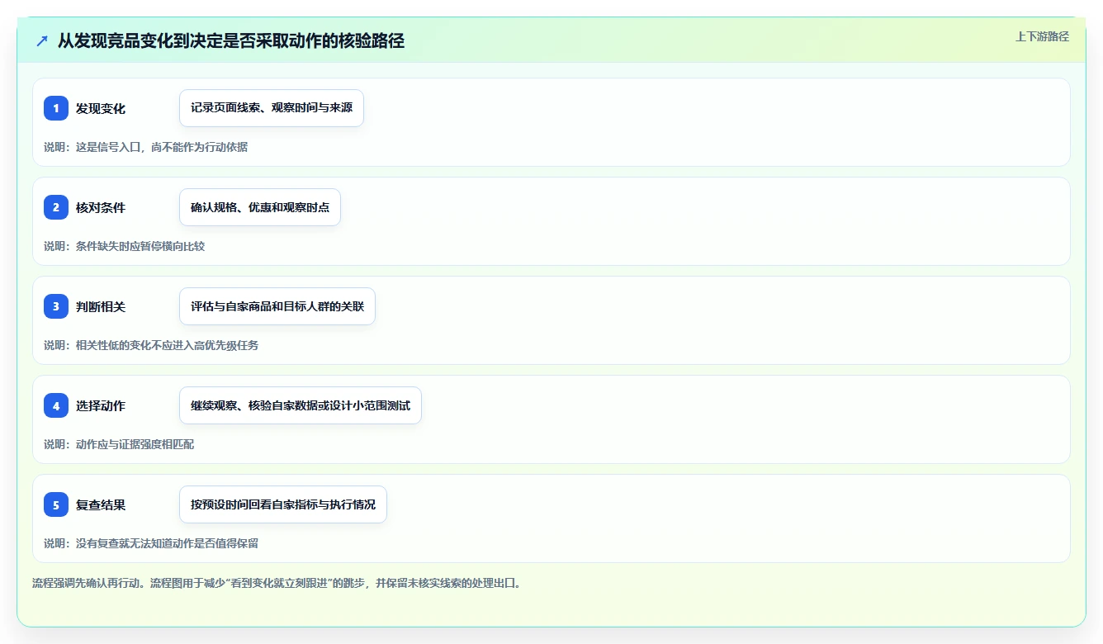Click the footer summary starting 流程强调先确认再行动
1103x644 pixels.
pyautogui.click(x=277, y=583)
